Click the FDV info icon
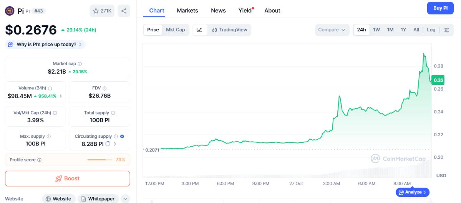461x203 pixels. [x=104, y=88]
